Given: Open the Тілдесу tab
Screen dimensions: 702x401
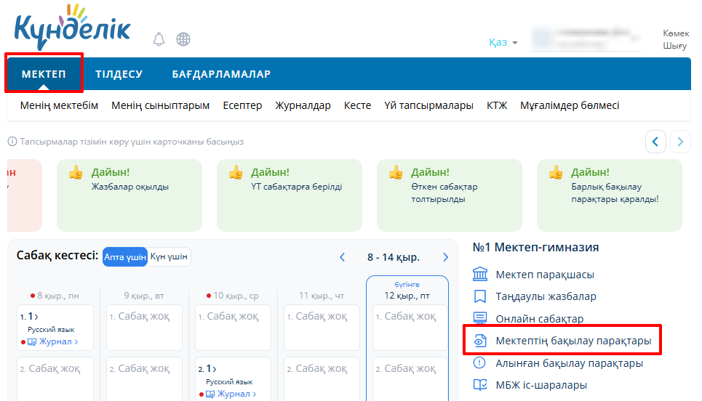Looking at the screenshot, I should (119, 74).
